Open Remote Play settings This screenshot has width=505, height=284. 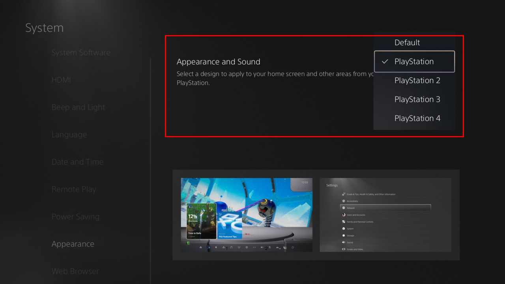click(74, 189)
